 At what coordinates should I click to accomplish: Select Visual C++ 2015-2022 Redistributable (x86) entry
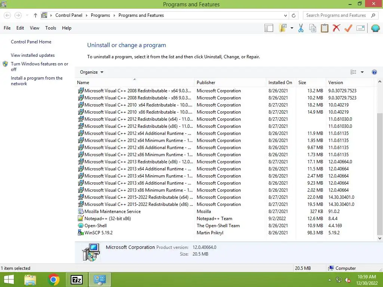pos(225,204)
